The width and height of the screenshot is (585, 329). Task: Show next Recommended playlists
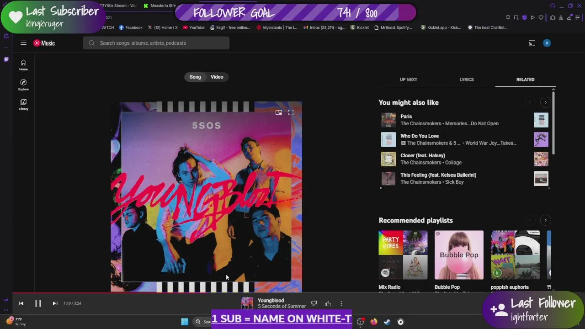point(545,220)
